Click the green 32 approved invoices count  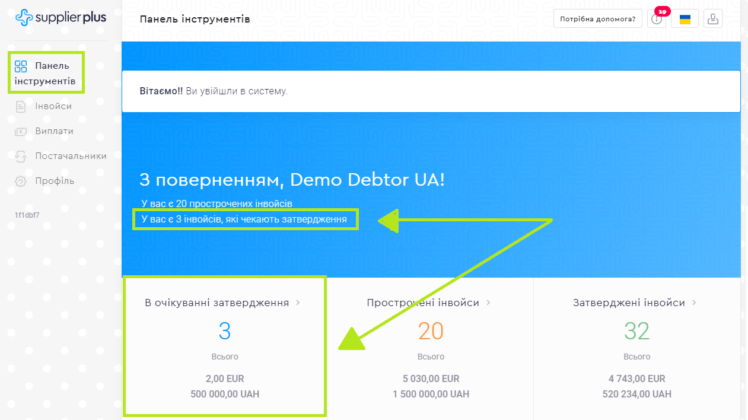[x=636, y=331]
